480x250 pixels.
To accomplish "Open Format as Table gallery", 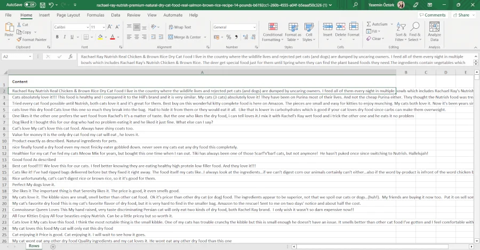I will tap(293, 32).
